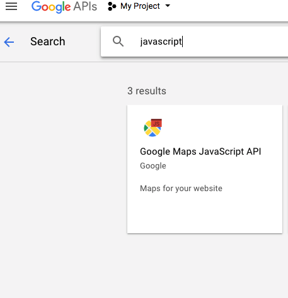This screenshot has height=298, width=288.
Task: Click the magnifying glass search icon
Action: tap(118, 41)
